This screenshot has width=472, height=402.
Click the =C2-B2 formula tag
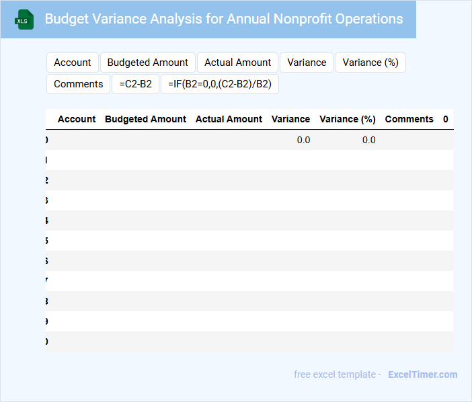[136, 84]
